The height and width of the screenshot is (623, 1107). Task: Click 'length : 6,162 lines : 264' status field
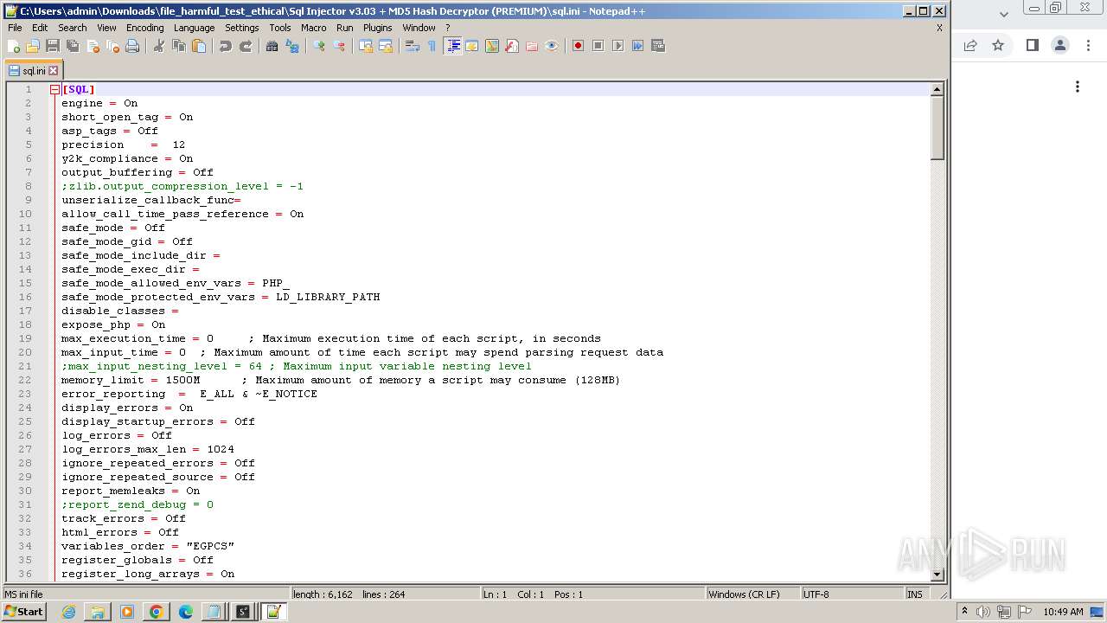pyautogui.click(x=385, y=594)
